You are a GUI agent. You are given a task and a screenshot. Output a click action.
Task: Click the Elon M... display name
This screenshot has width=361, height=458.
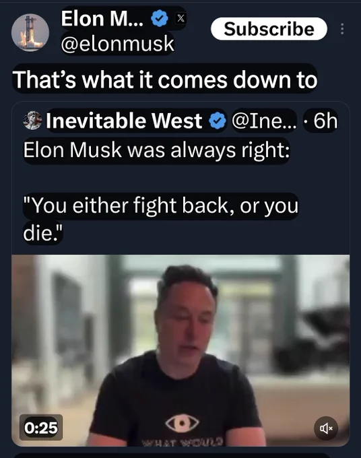102,18
